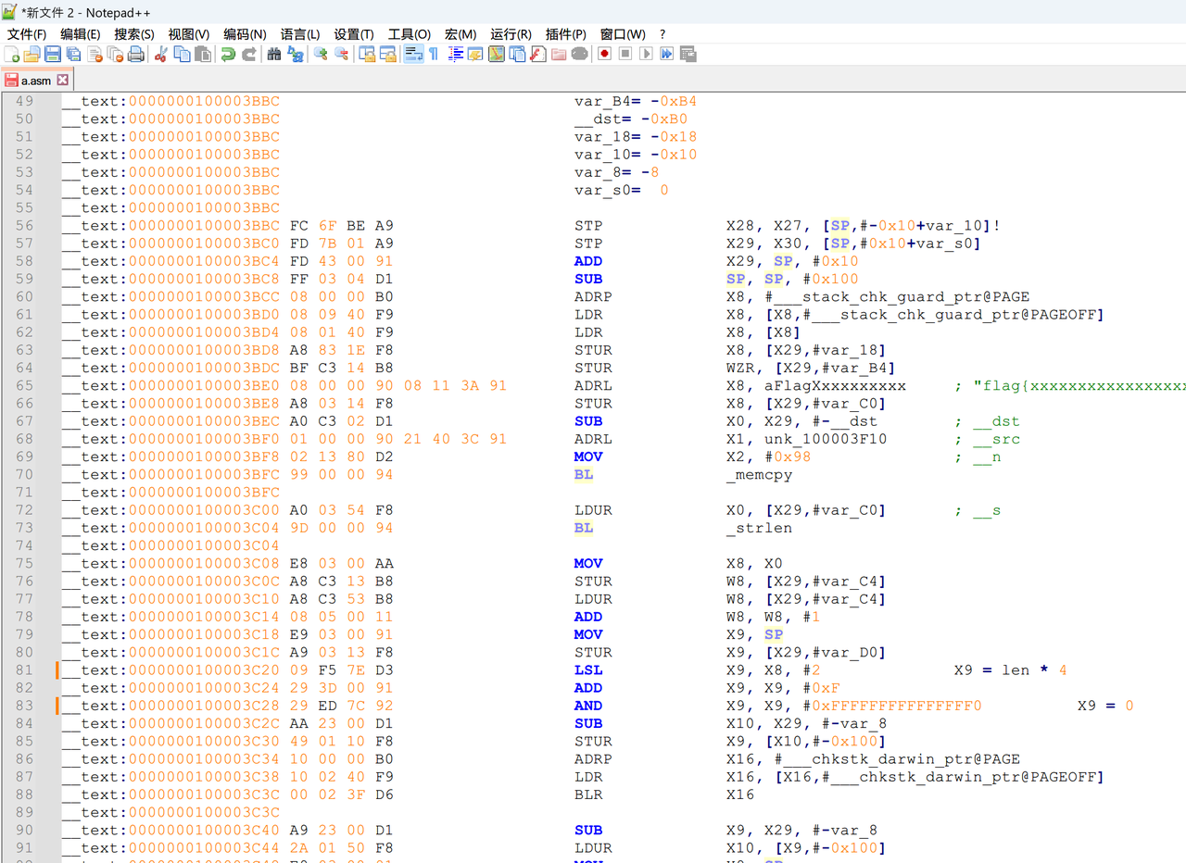The height and width of the screenshot is (863, 1186).
Task: Click the Paste clipboard icon
Action: click(202, 55)
